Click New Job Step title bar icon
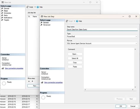 coord(42,17)
